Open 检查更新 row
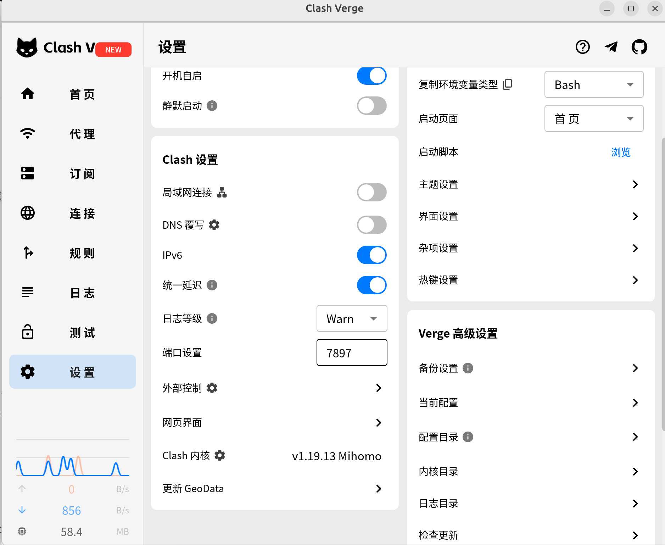The height and width of the screenshot is (545, 665). (531, 535)
